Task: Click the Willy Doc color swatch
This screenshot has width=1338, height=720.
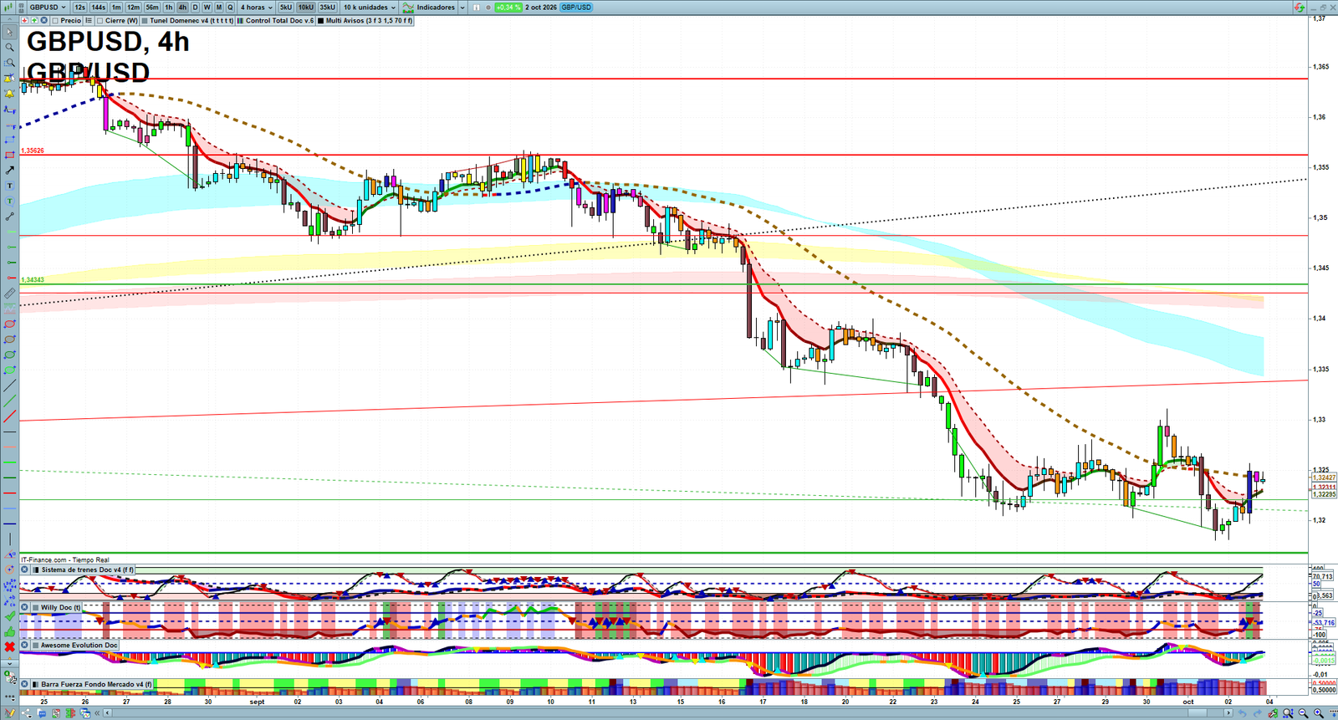Action: [x=36, y=608]
